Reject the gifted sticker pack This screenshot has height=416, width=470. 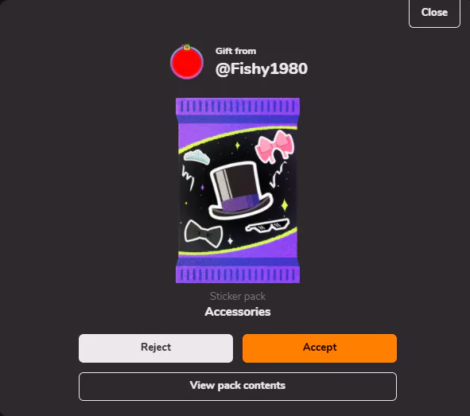click(156, 348)
